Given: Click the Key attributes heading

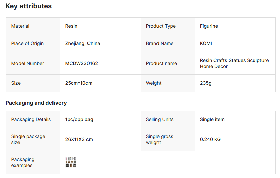Looking at the screenshot, I should [29, 6].
